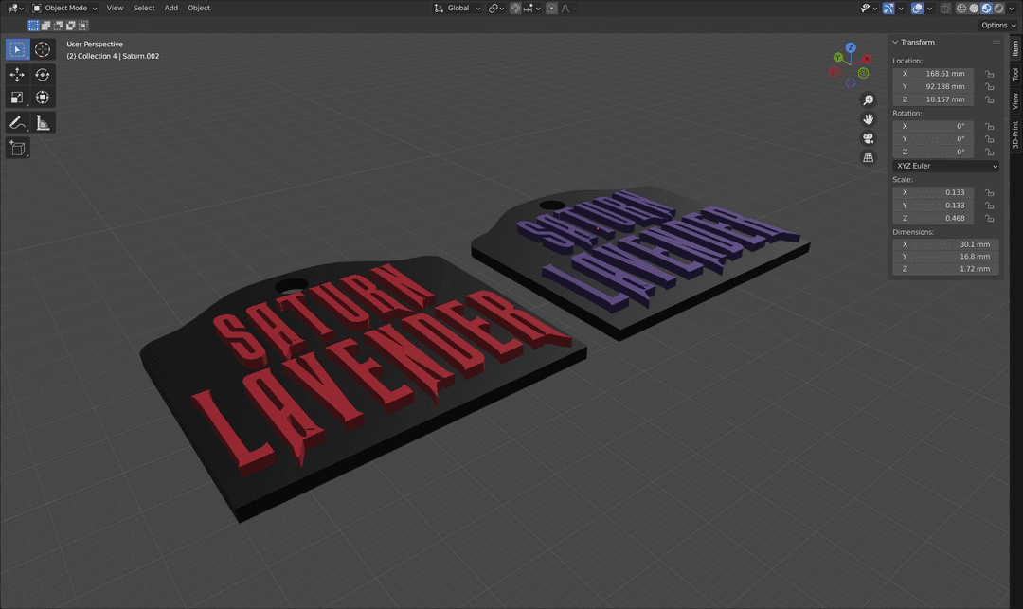Screen dimensions: 1023x609
Task: Open the XYZ Euler rotation order dropdown
Action: pyautogui.click(x=944, y=166)
